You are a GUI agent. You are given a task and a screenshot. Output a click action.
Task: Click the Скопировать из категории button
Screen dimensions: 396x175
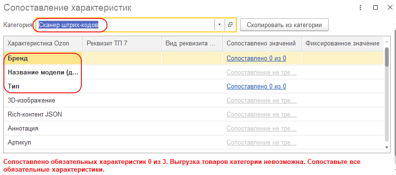click(284, 25)
